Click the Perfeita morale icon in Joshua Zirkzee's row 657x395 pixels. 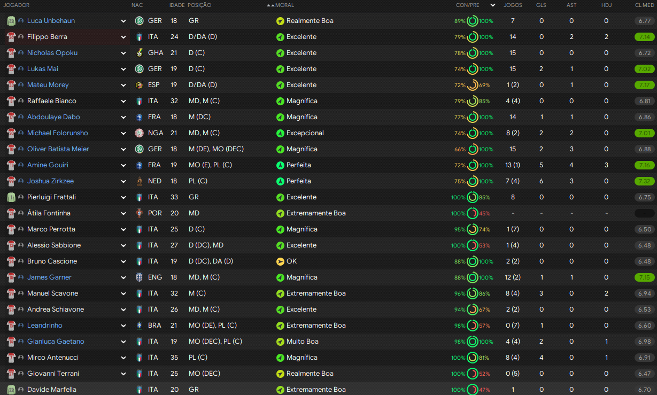point(280,181)
